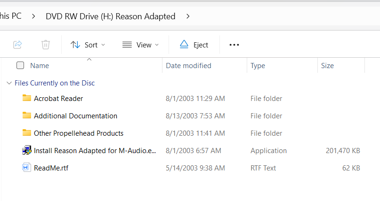Expand the chevron after This PC breadcrumb

click(34, 16)
